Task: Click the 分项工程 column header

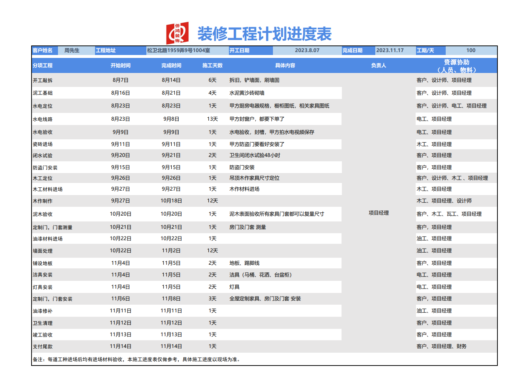Action: point(43,66)
